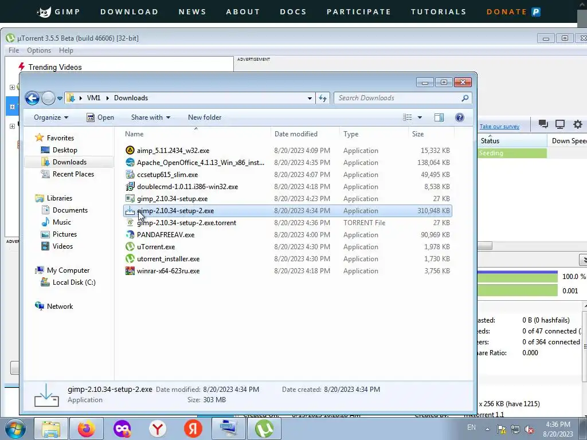Open the view options dropdown arrow
This screenshot has height=440, width=587.
click(420, 117)
